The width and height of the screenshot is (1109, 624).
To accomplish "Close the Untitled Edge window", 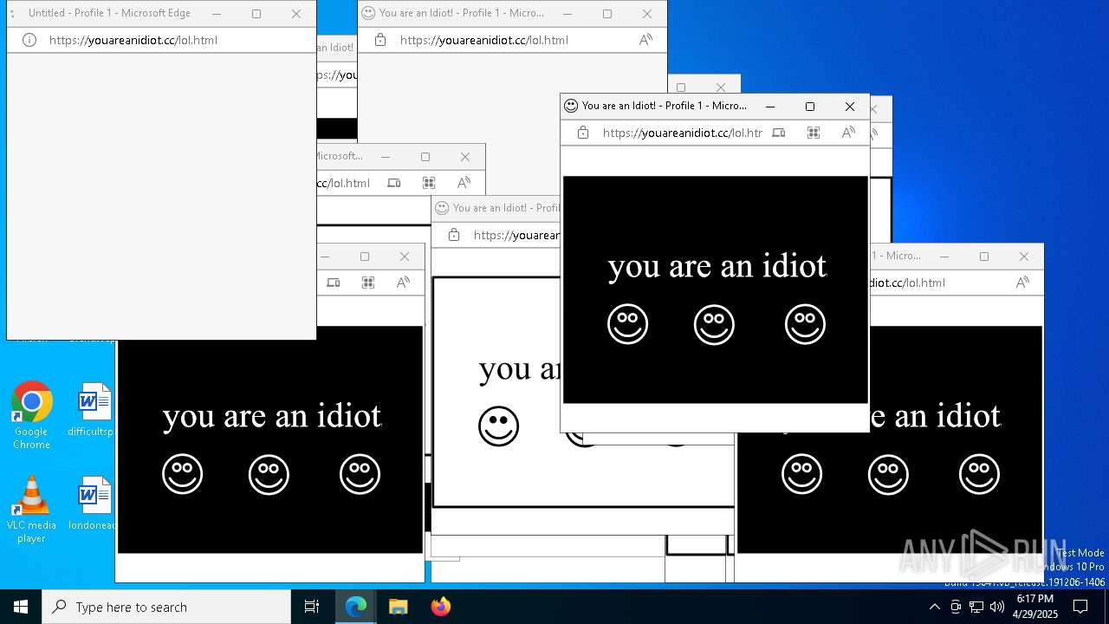I will (296, 13).
